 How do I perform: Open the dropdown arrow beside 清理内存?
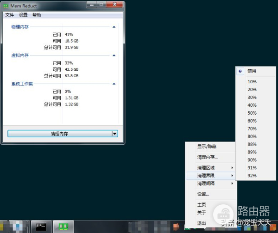coord(114,134)
